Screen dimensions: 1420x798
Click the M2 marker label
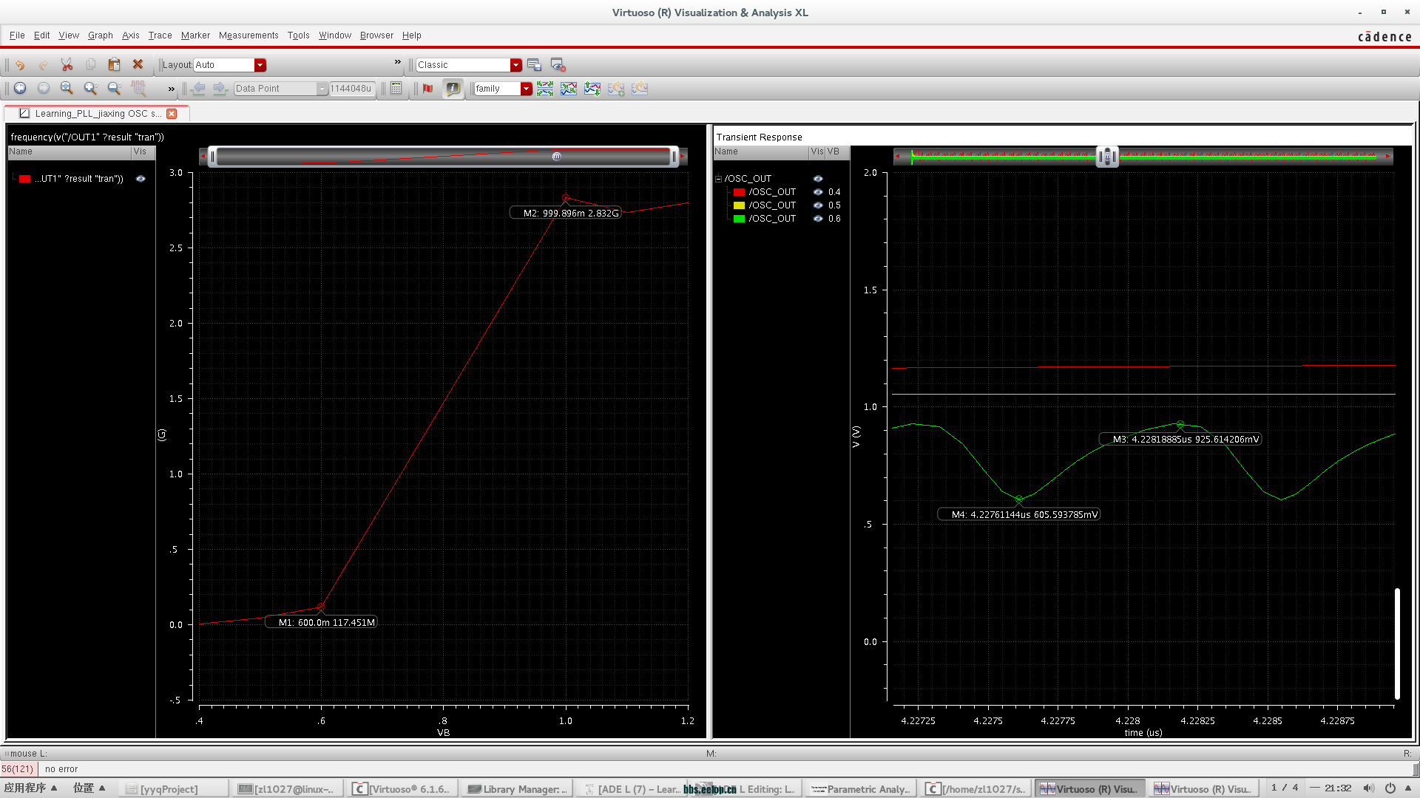[x=566, y=213]
